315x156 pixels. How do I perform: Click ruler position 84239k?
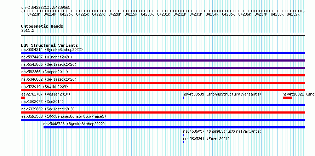(x=293, y=14)
